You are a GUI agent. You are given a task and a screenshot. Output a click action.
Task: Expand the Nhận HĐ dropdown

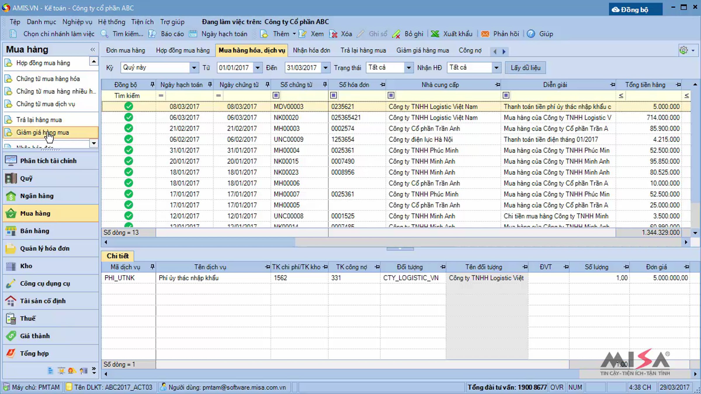[x=496, y=68]
